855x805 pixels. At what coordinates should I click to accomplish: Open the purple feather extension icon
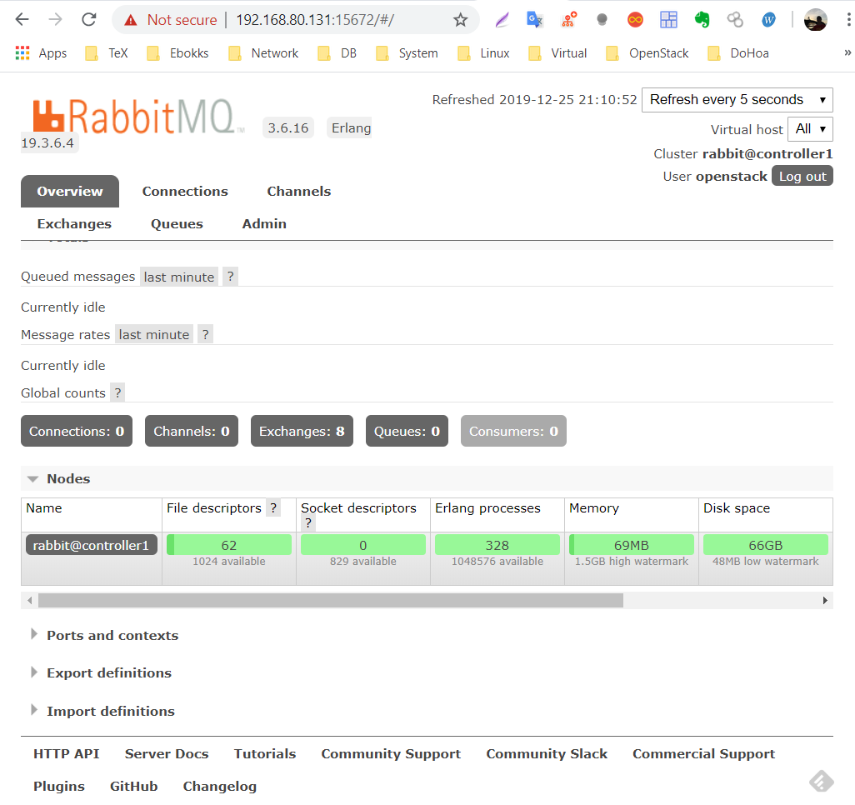502,20
